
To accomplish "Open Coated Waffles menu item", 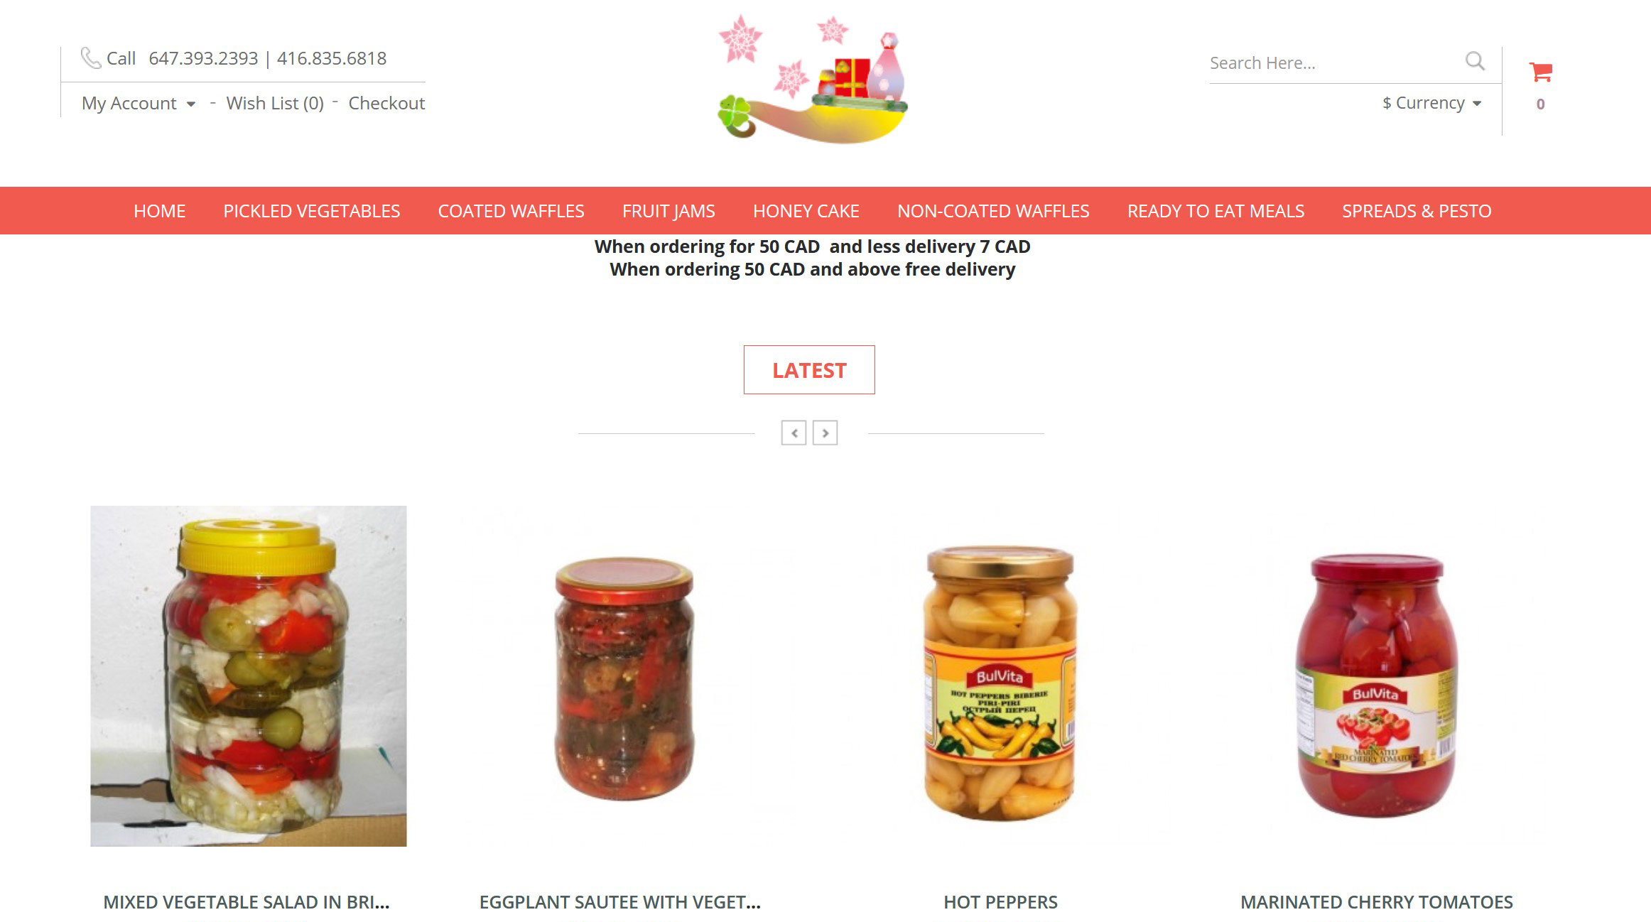I will [511, 211].
